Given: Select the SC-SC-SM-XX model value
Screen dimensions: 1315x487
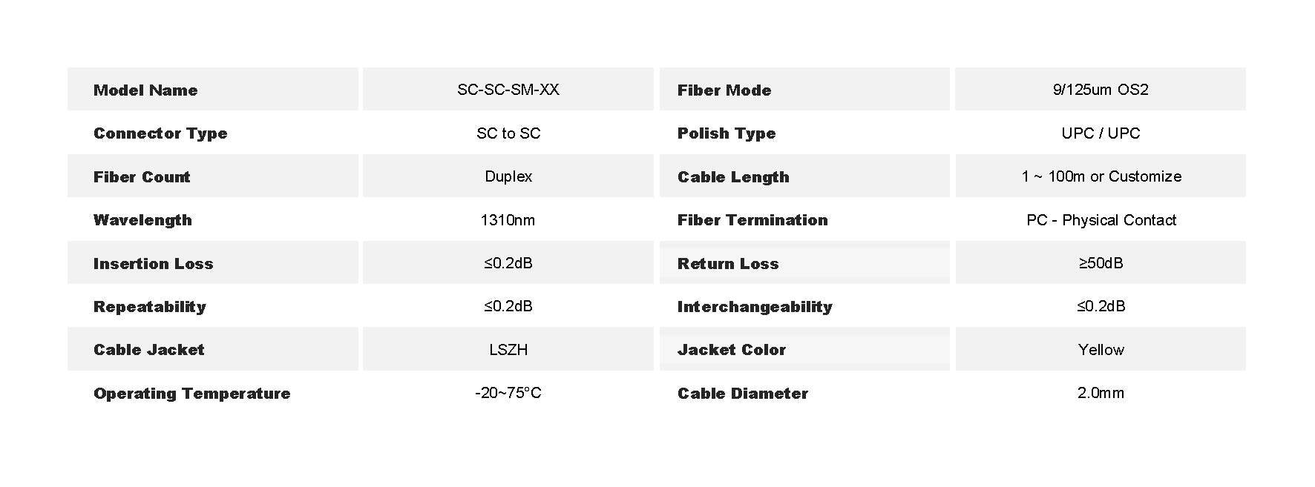Looking at the screenshot, I should point(508,90).
